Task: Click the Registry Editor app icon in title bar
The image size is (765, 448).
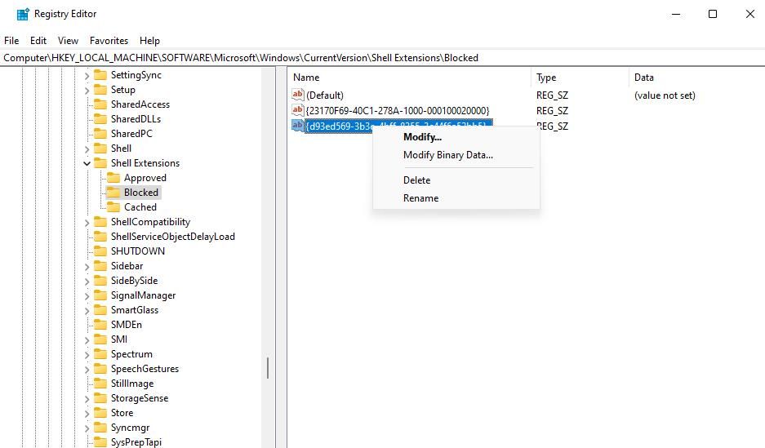Action: coord(22,14)
